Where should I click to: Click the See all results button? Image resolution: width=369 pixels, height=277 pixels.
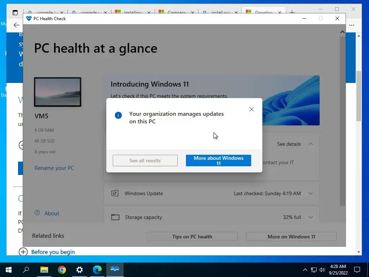145,161
